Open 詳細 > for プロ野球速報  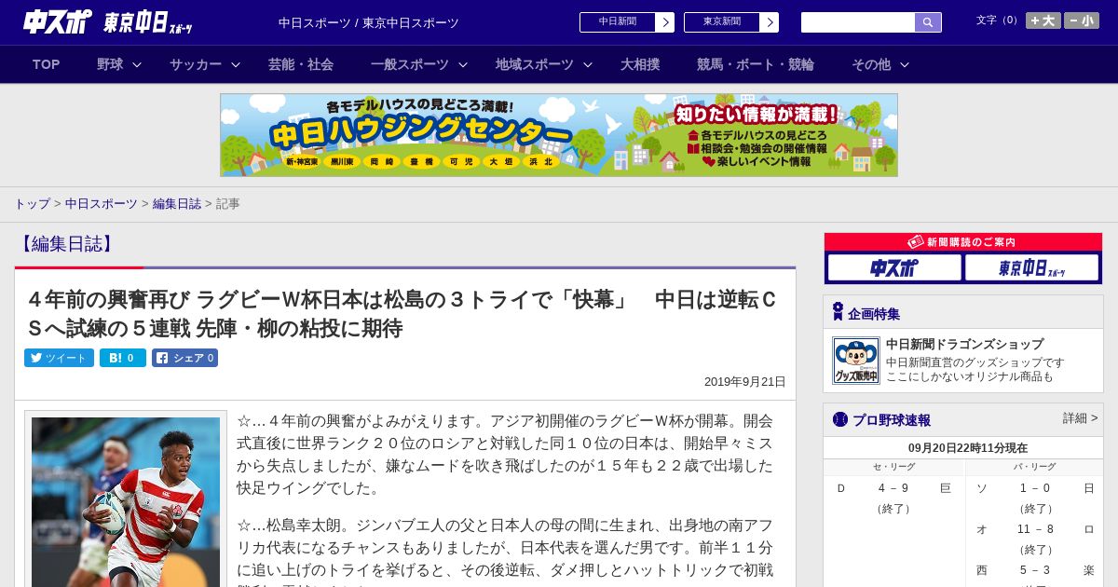pyautogui.click(x=1081, y=418)
